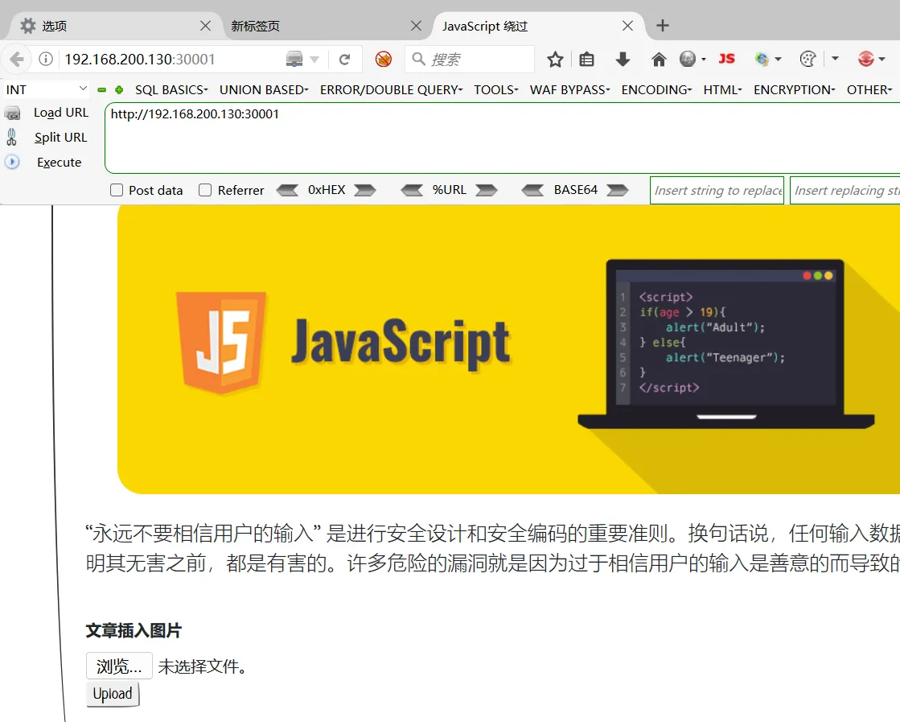The width and height of the screenshot is (900, 722).
Task: Click the Execute button
Action: point(59,162)
